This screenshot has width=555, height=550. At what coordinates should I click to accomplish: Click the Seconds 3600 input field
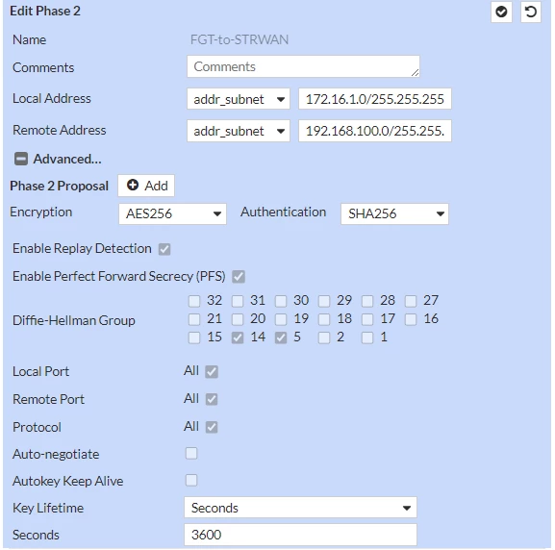coord(300,535)
